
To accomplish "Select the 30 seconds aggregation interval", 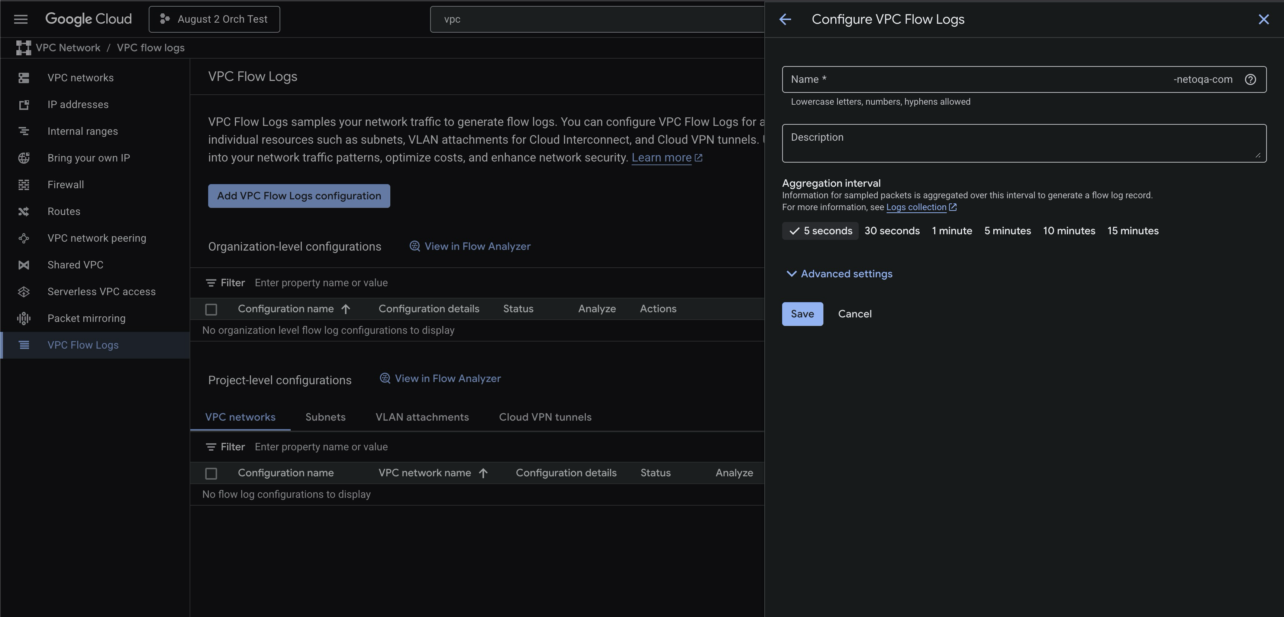I will coord(892,231).
